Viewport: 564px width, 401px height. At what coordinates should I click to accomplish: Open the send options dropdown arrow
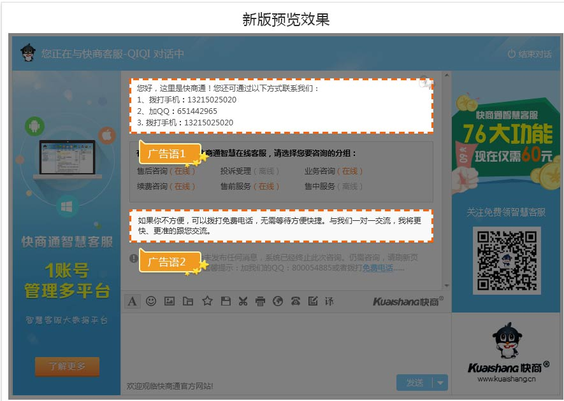coord(440,383)
